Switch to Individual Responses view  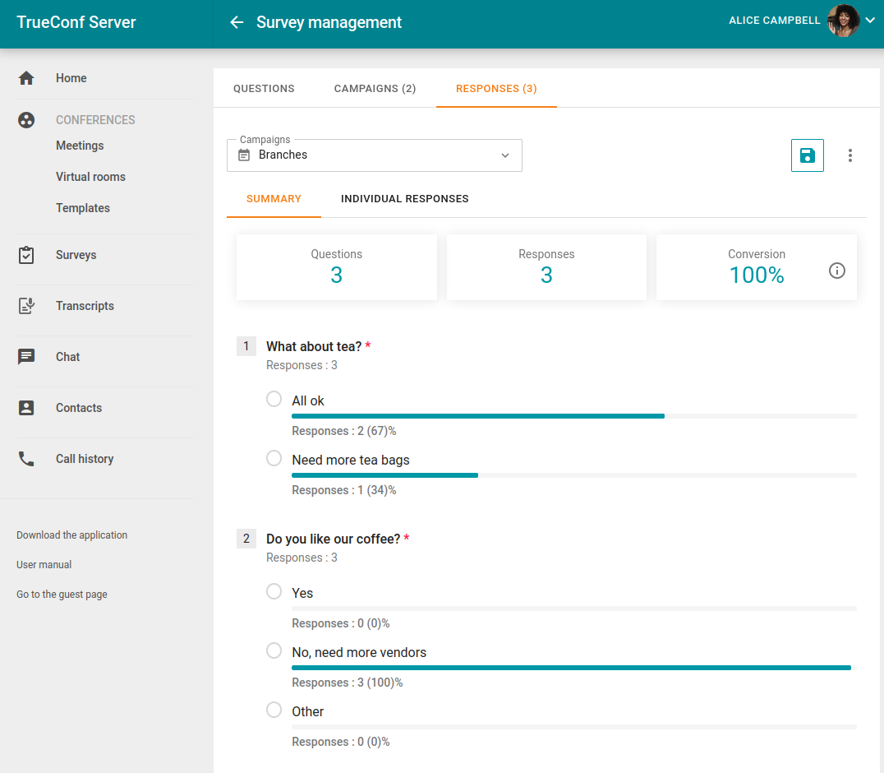[x=404, y=199]
